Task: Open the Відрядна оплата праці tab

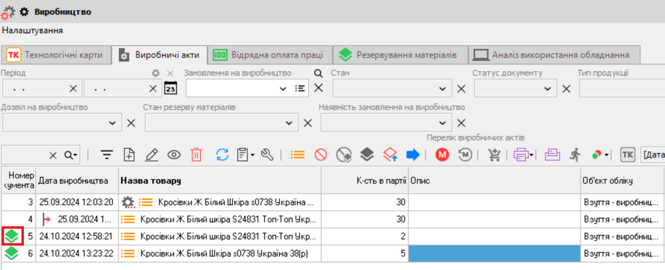Action: (270, 54)
